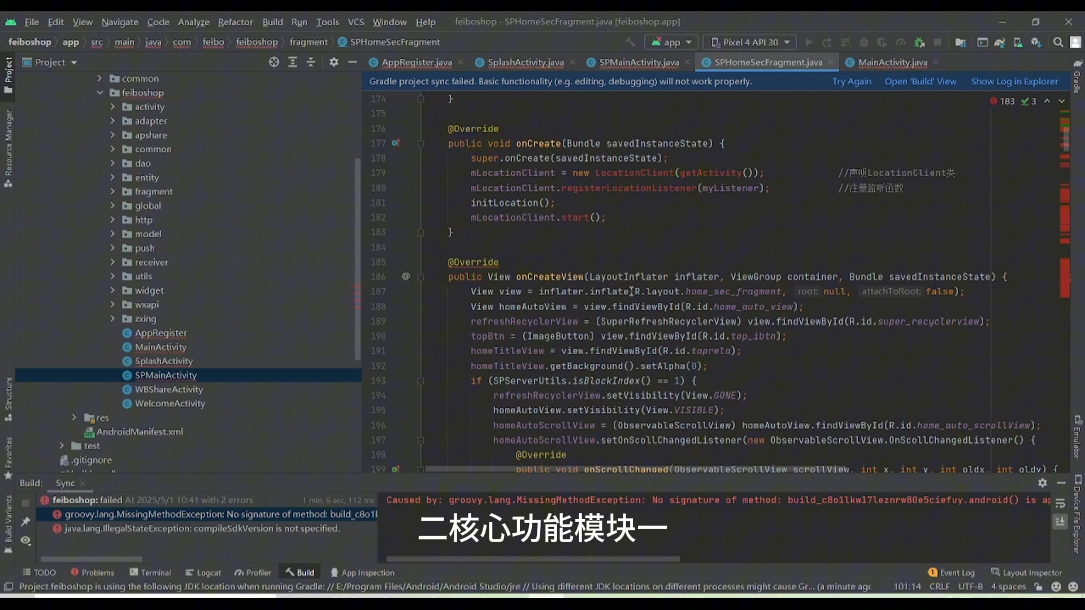Click the Debug app bug icon
This screenshot has height=610, width=1085.
pyautogui.click(x=863, y=42)
